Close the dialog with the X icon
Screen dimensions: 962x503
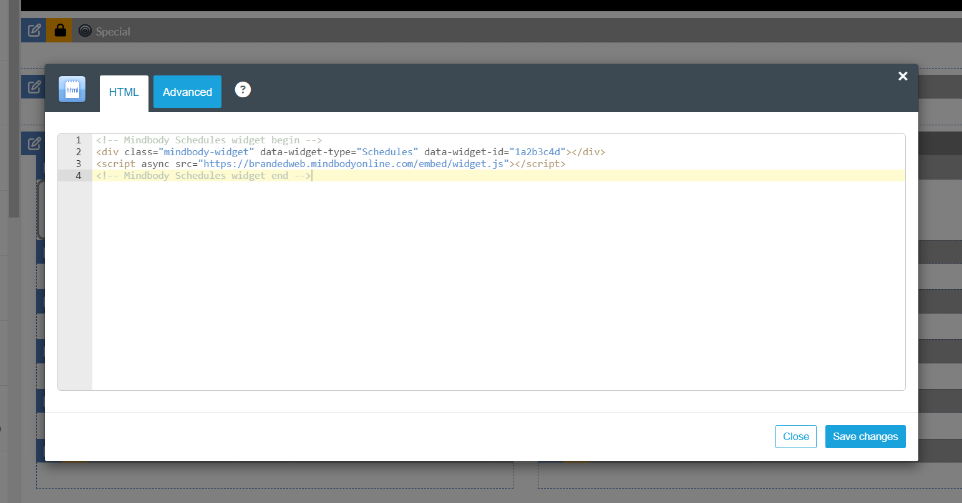[903, 76]
